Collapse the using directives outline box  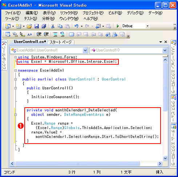(x=16, y=57)
